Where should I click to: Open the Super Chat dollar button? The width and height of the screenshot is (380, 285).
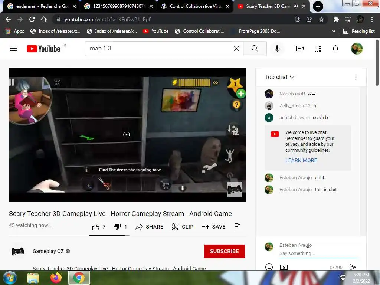tap(284, 267)
